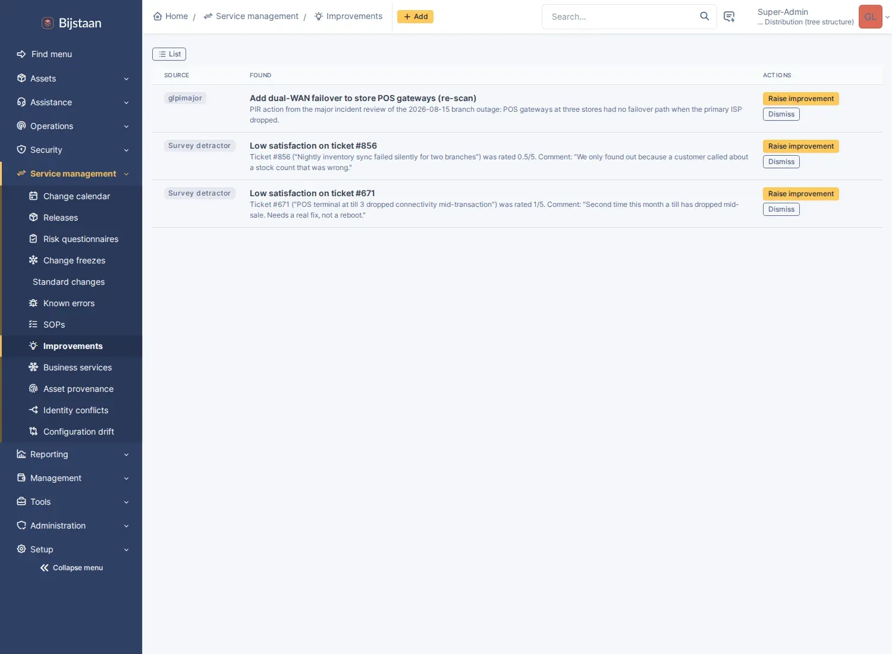Viewport: 892px width, 654px height.
Task: Expand the Operations menu chevron
Action: (x=126, y=126)
